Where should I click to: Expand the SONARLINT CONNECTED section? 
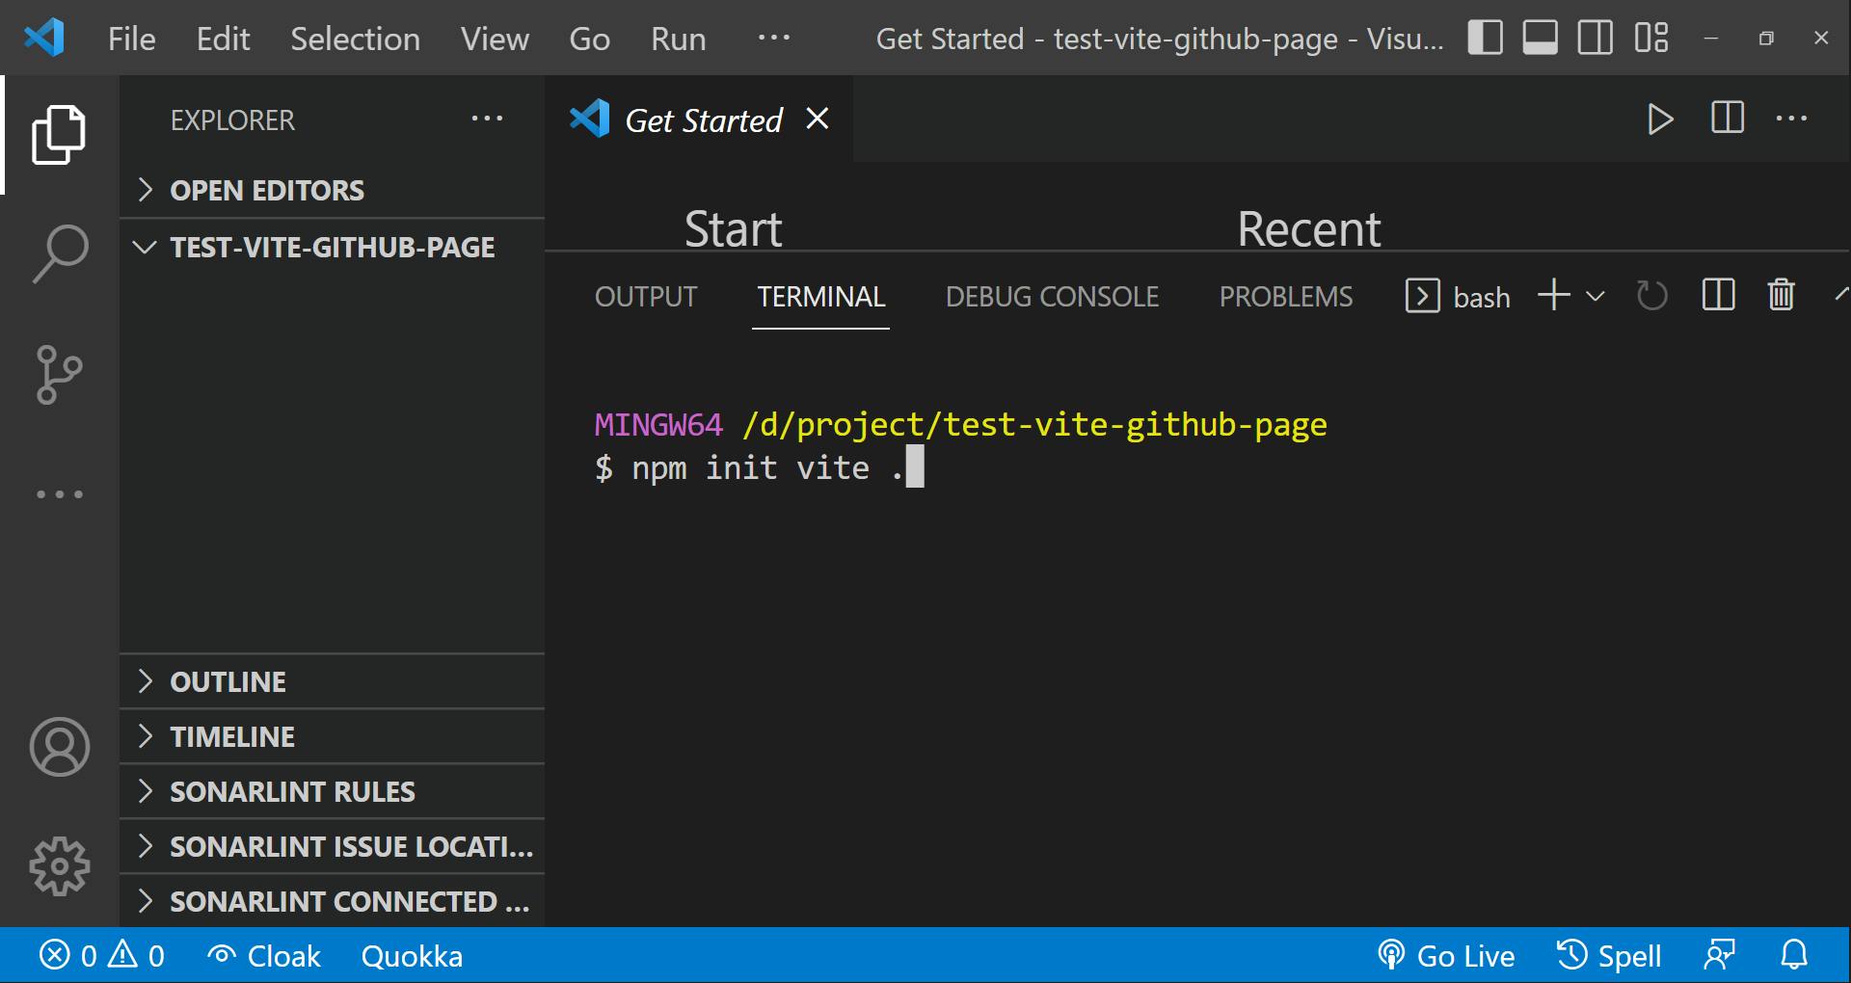333,901
